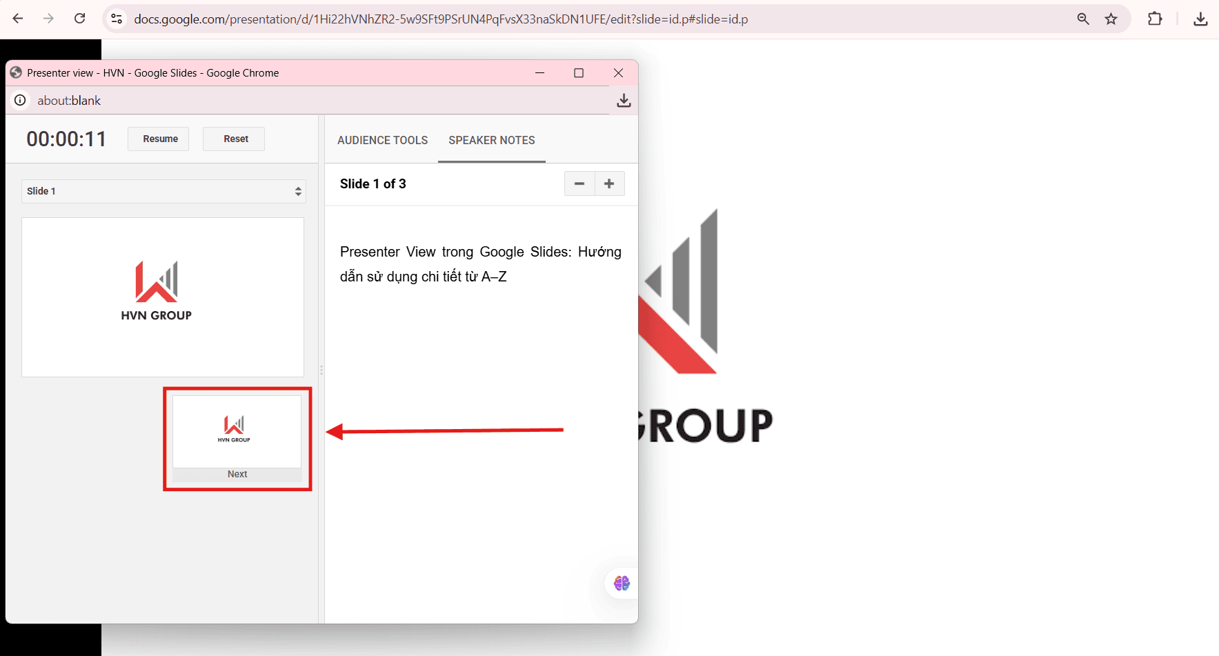This screenshot has height=656, width=1219.
Task: Click the floating AI brain icon
Action: coord(620,583)
